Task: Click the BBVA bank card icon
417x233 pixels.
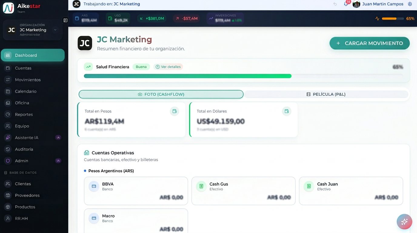Action: [94, 186]
